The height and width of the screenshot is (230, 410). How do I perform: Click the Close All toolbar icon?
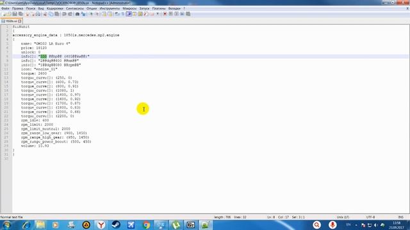point(33,14)
